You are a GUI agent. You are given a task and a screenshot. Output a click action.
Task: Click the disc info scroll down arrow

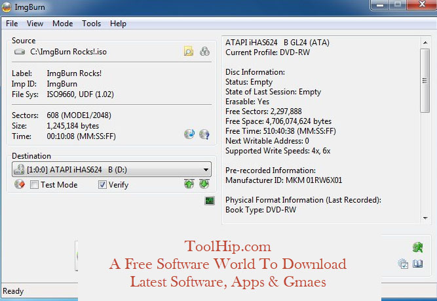click(x=425, y=218)
